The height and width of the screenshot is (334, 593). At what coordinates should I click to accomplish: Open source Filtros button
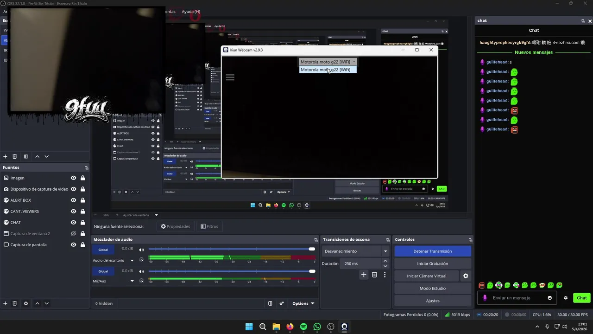point(209,226)
